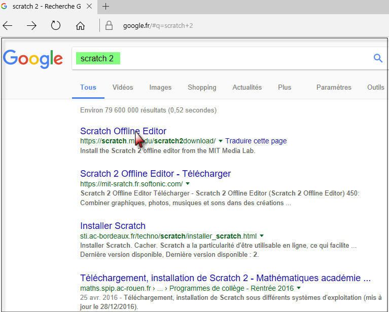Viewport: 389px width, 312px height.
Task: Expand the Plus menu
Action: pos(285,88)
